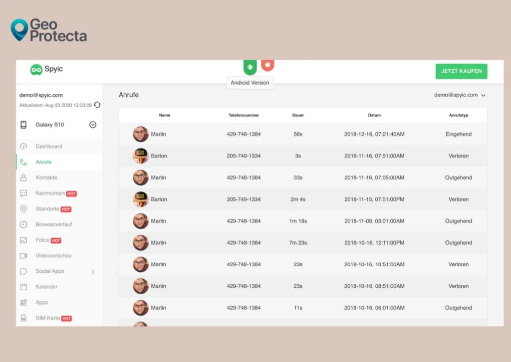Click the SIM Karte card icon
The image size is (511, 362).
pos(23,318)
